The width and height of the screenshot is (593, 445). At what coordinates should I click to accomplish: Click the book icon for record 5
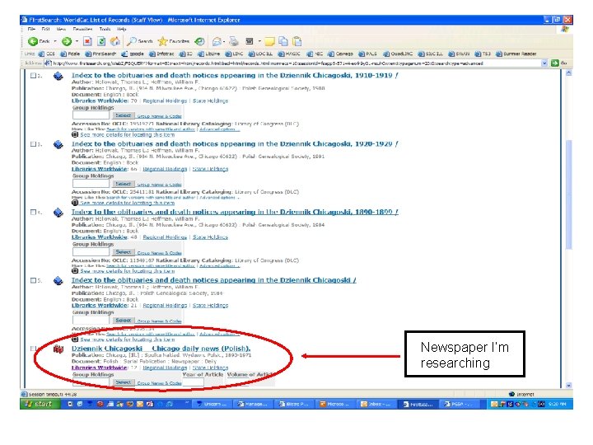58,280
